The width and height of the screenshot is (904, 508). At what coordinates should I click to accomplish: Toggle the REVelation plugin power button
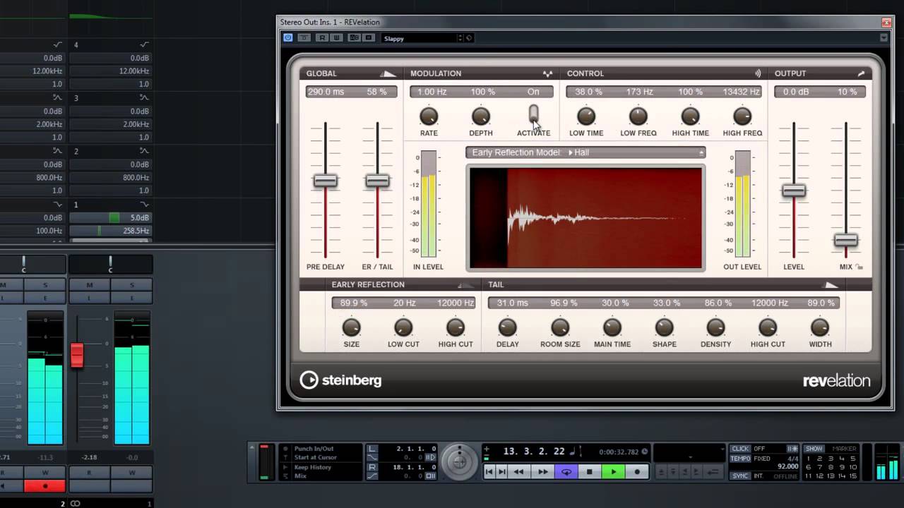pos(288,38)
